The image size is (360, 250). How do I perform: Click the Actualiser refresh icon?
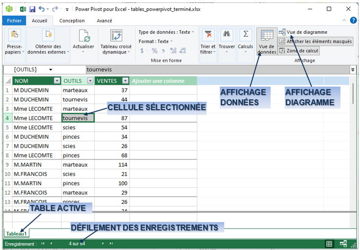coord(84,36)
